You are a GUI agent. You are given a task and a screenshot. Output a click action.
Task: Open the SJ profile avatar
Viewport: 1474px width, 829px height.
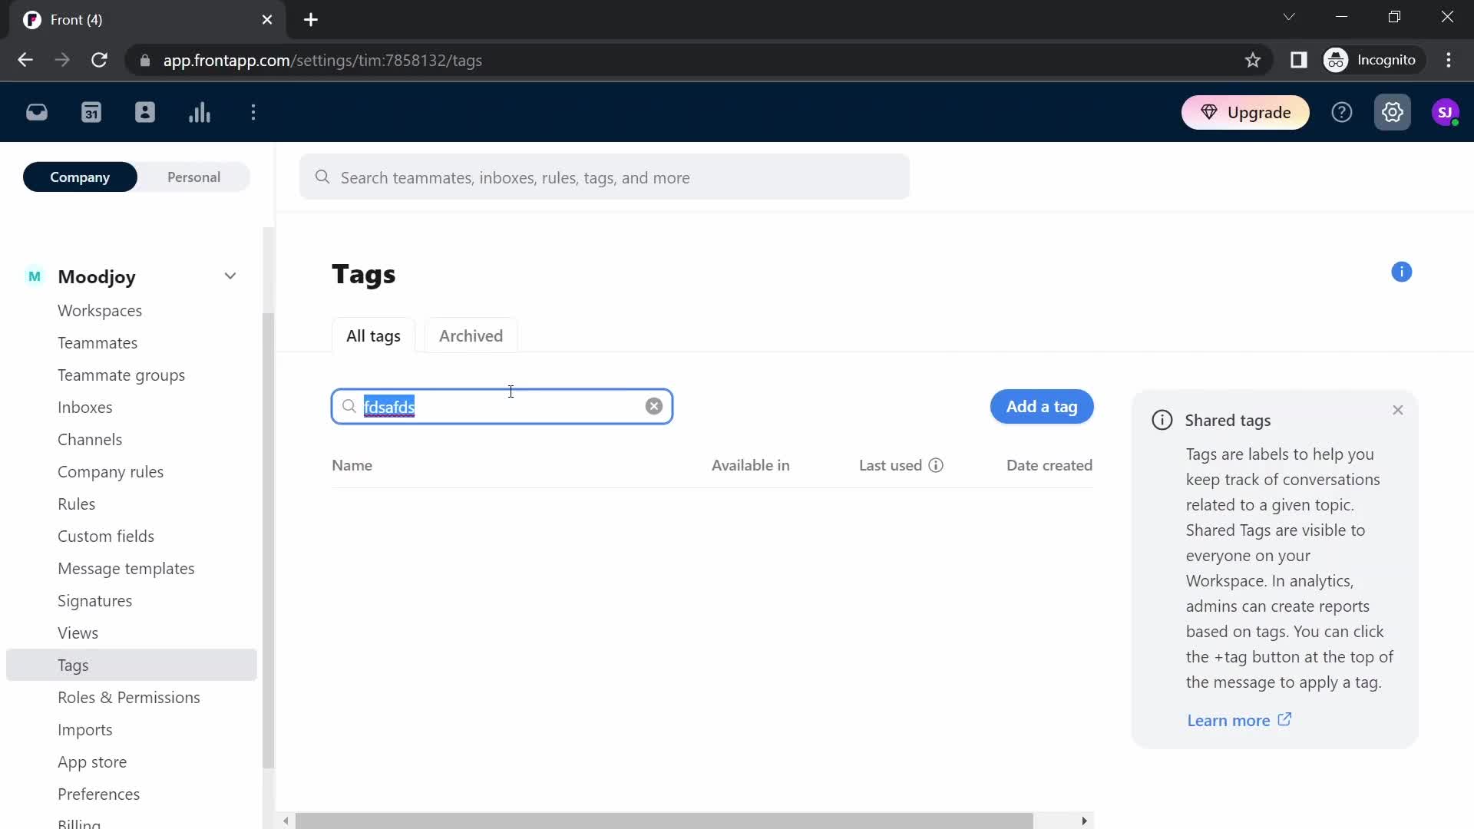[x=1446, y=113]
